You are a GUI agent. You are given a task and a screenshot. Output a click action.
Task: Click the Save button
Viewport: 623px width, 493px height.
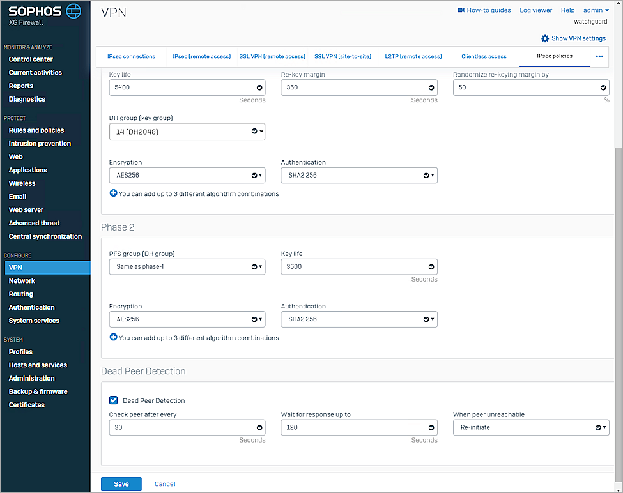(121, 483)
